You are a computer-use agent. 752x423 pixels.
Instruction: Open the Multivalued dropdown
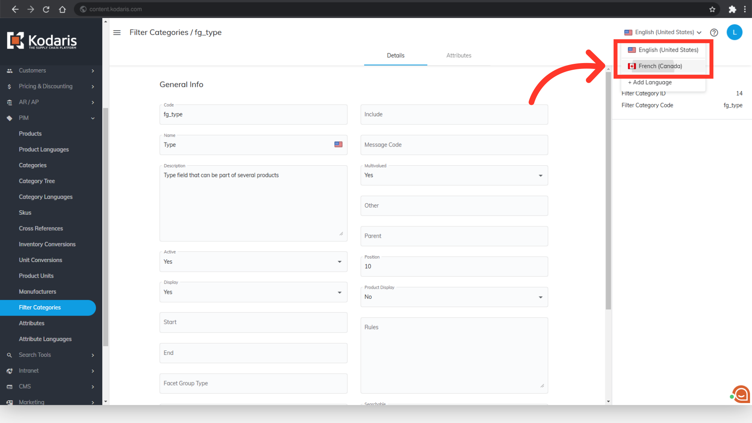coord(454,175)
